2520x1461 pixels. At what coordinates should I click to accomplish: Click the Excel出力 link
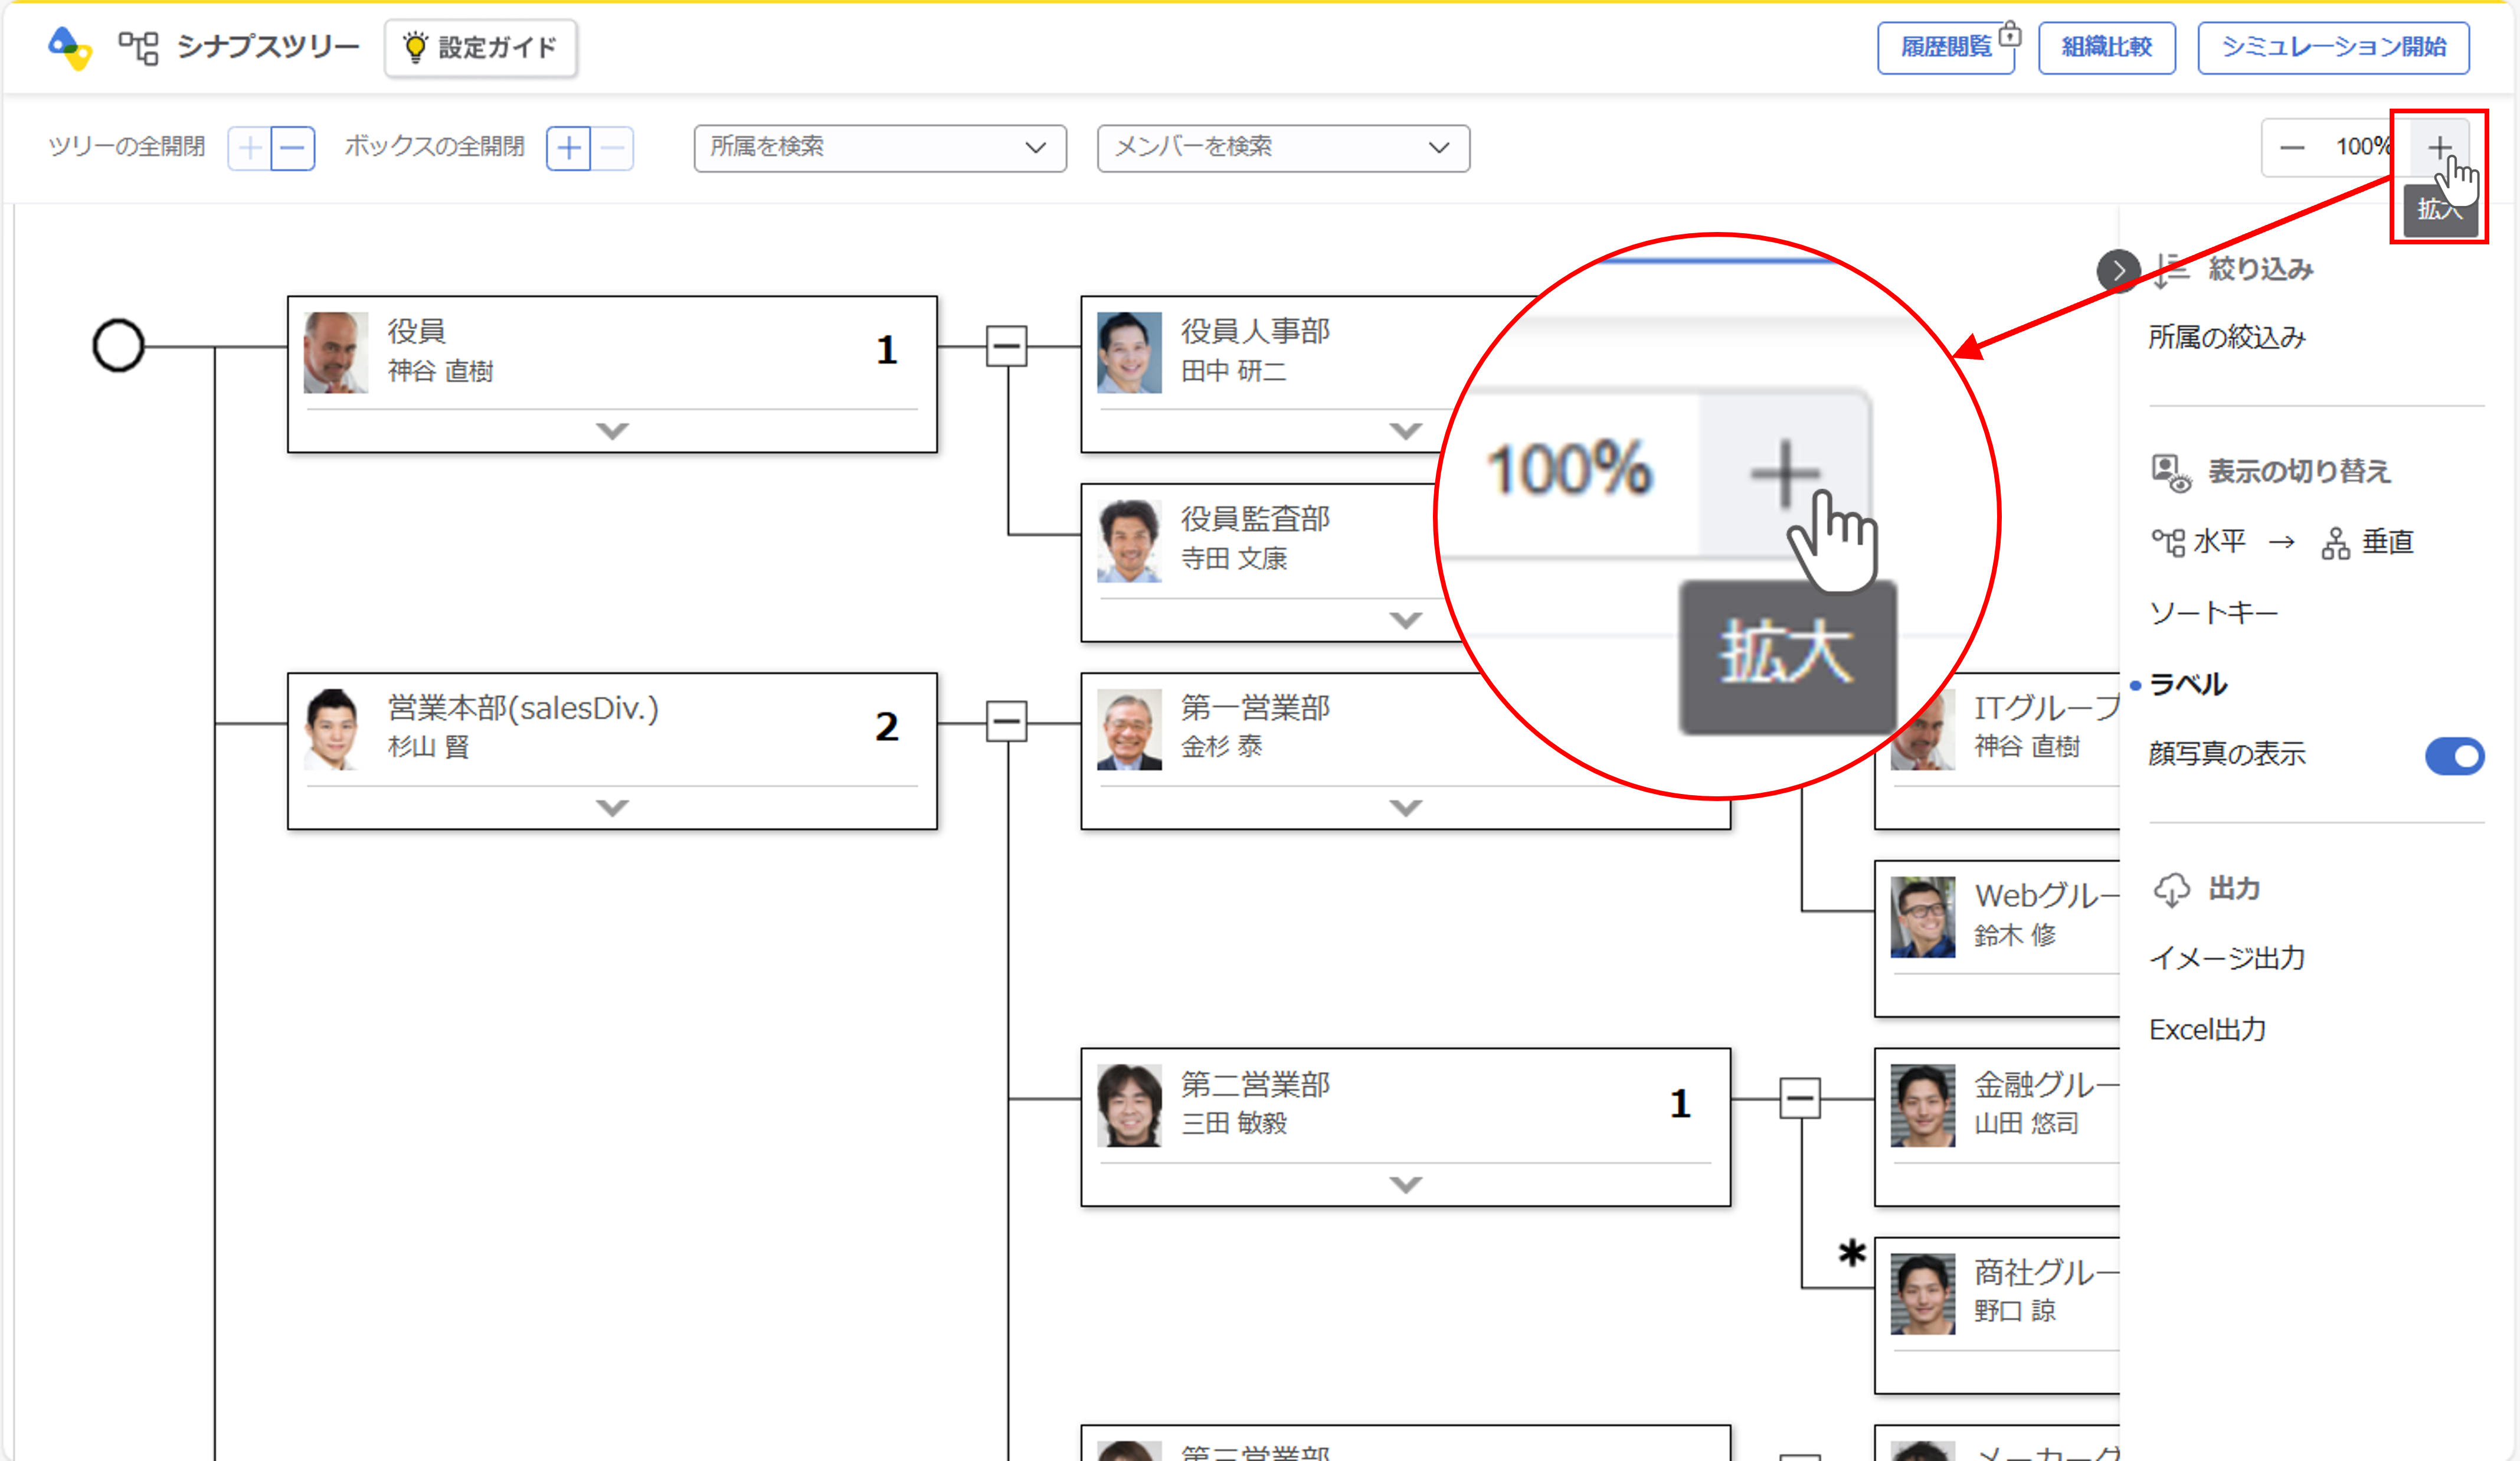click(x=2207, y=1029)
